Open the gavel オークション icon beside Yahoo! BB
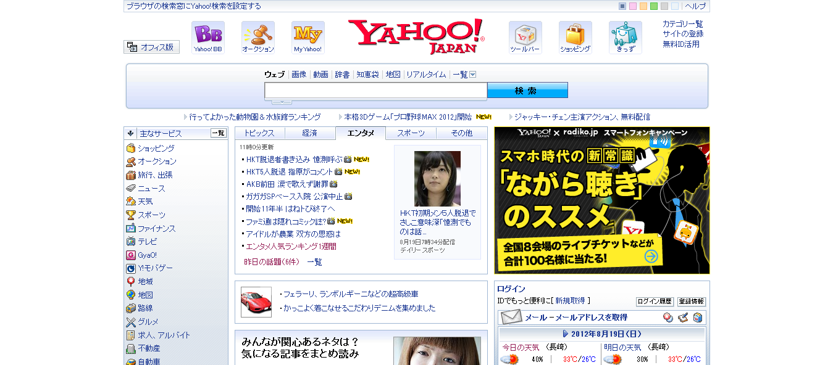Viewport: 833px width, 365px height. tap(258, 38)
